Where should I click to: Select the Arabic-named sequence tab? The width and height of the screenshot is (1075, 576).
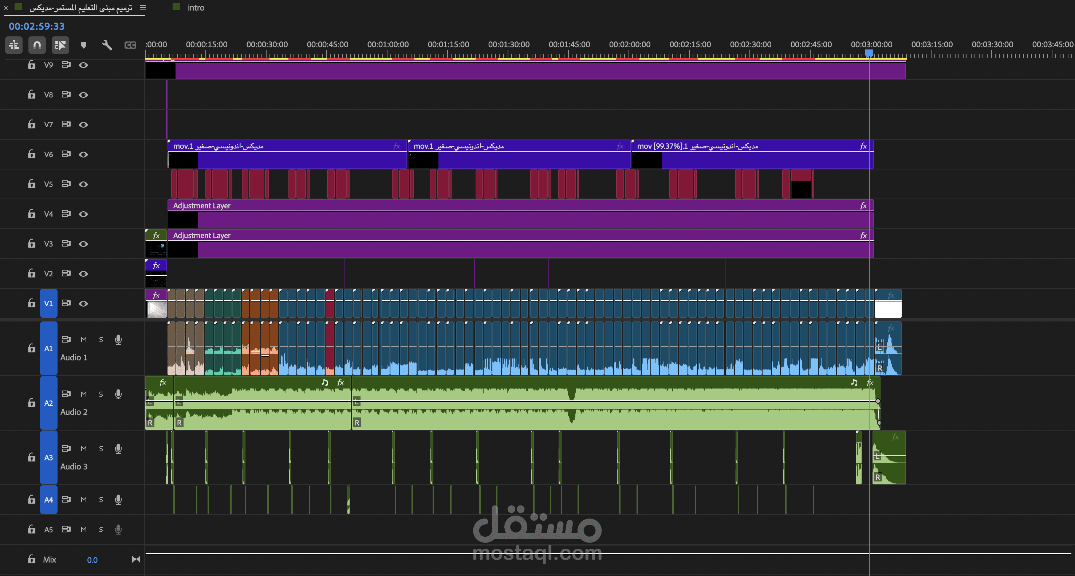point(80,8)
